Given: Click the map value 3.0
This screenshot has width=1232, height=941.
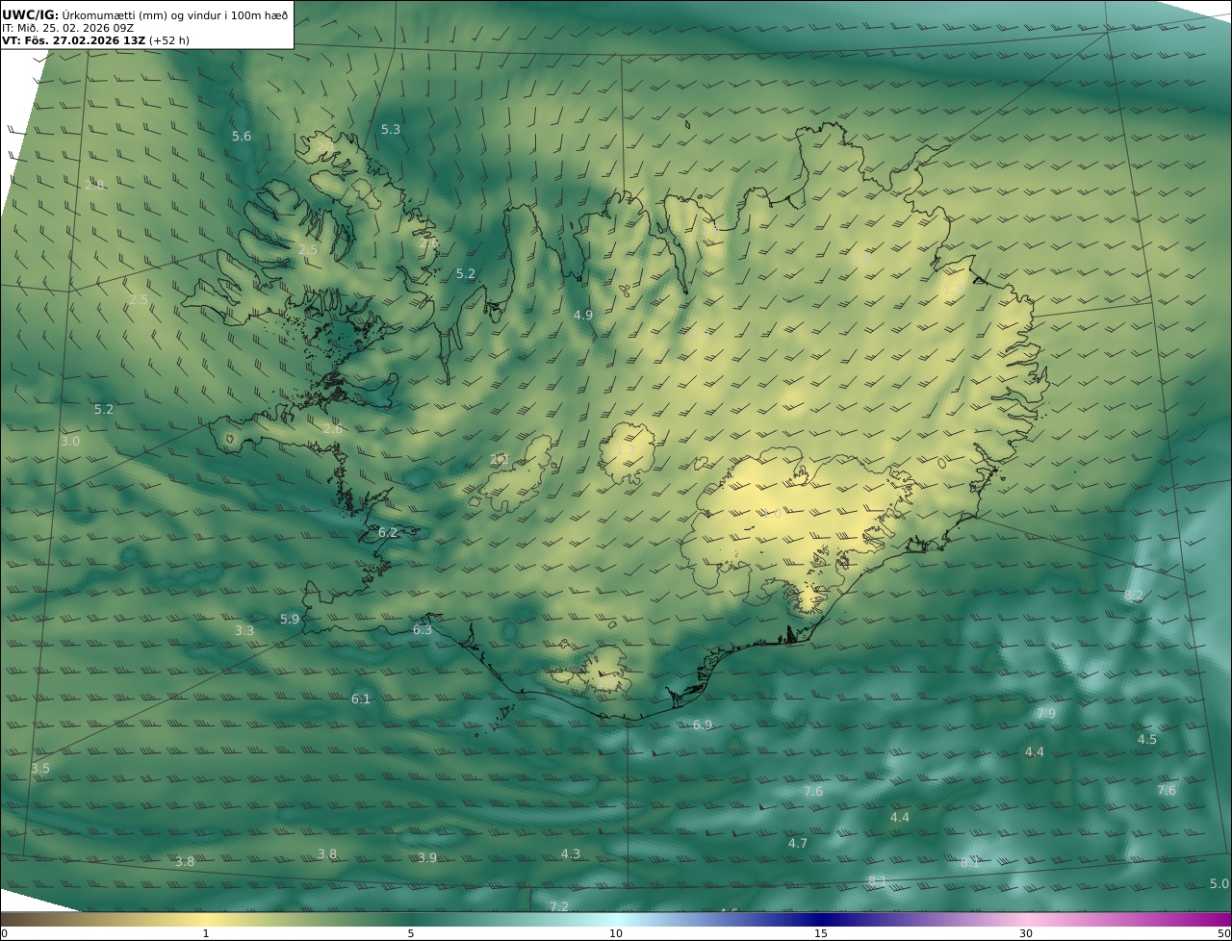Looking at the screenshot, I should click(70, 442).
